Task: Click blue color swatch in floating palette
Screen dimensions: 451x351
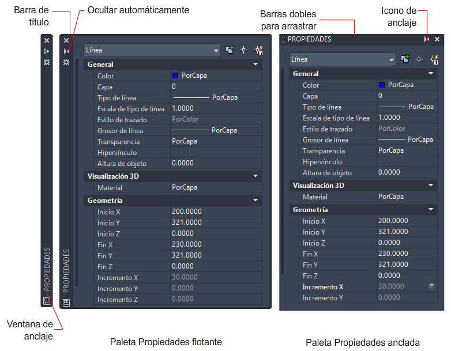Action: pos(175,76)
